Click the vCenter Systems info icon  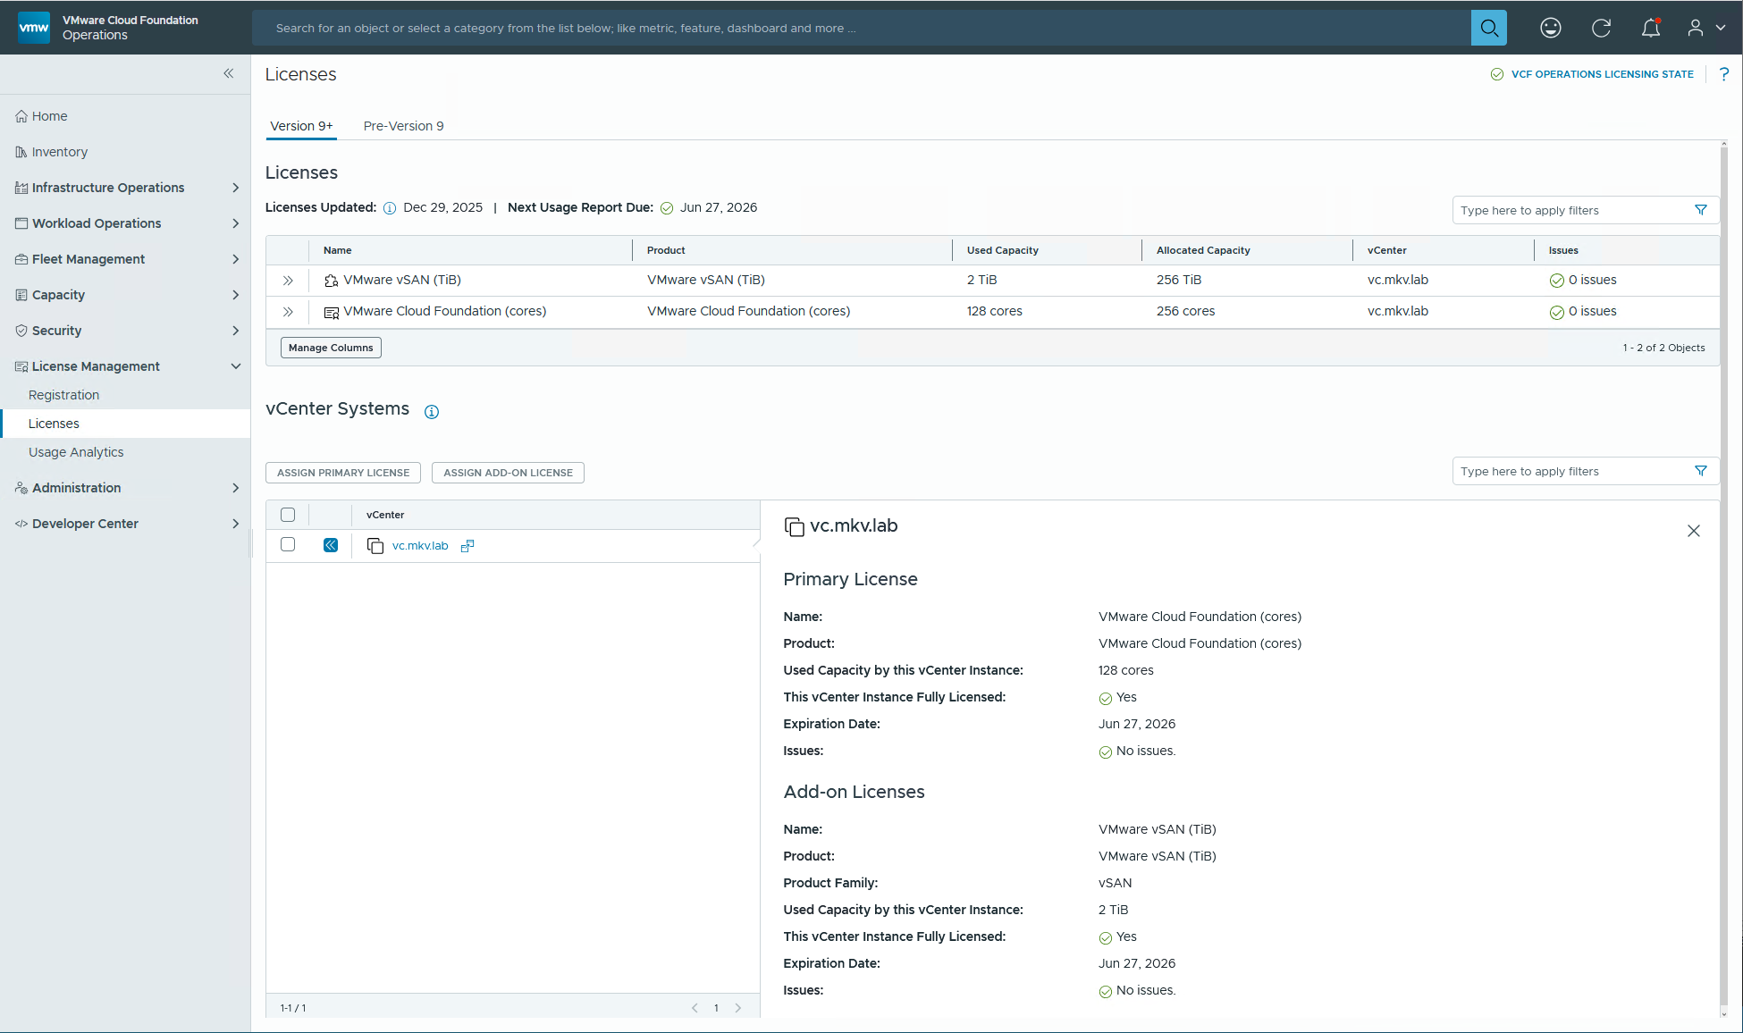pyautogui.click(x=432, y=412)
